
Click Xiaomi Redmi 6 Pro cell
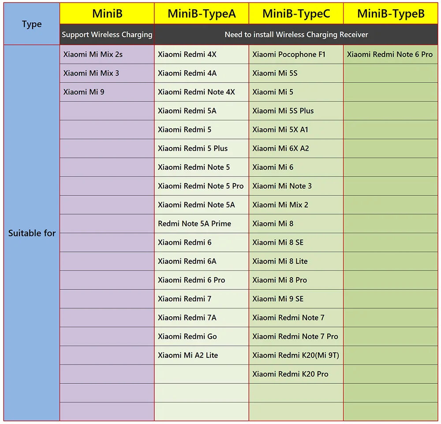pyautogui.click(x=202, y=280)
